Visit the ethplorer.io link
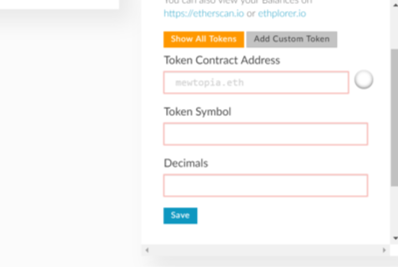This screenshot has height=267, width=398. click(x=282, y=14)
